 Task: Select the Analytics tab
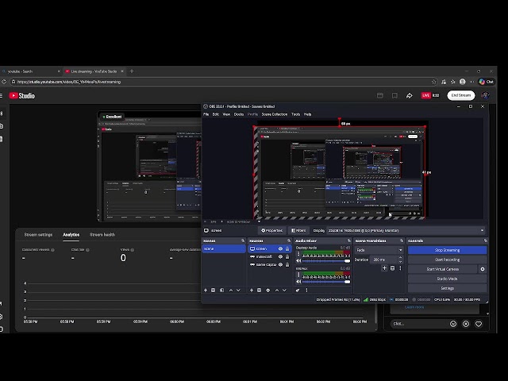(x=71, y=235)
